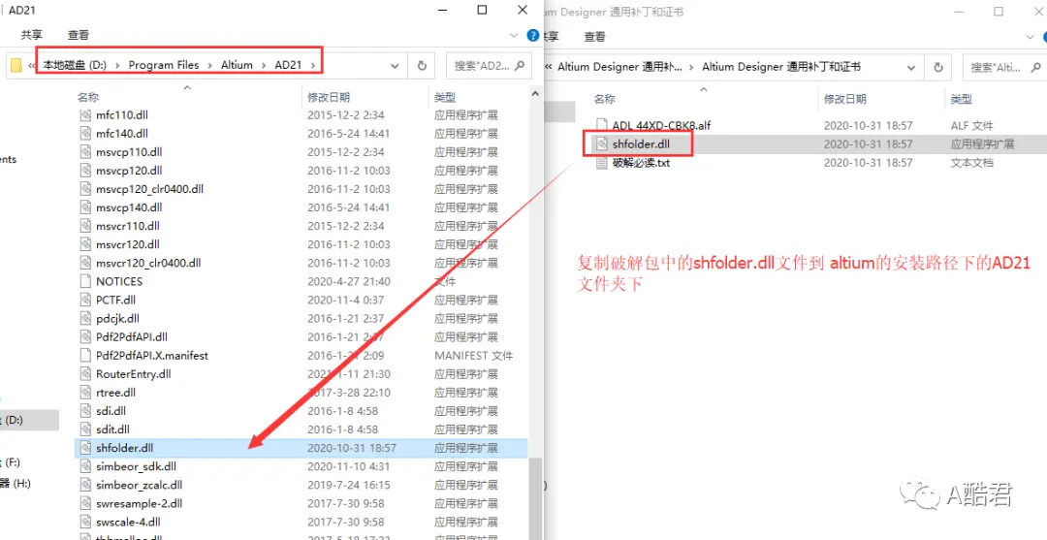Screen dimensions: 1047x540
Task: Maximize the AD21 Explorer window
Action: tap(482, 10)
